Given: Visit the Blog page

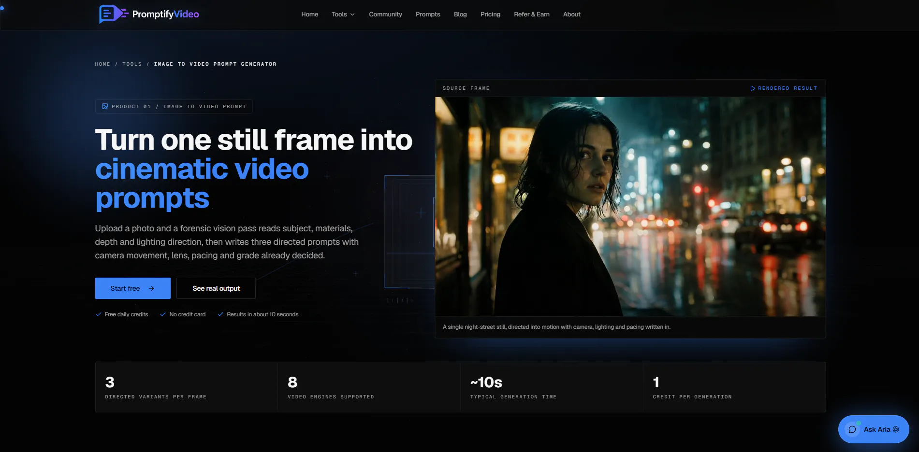Looking at the screenshot, I should tap(460, 14).
